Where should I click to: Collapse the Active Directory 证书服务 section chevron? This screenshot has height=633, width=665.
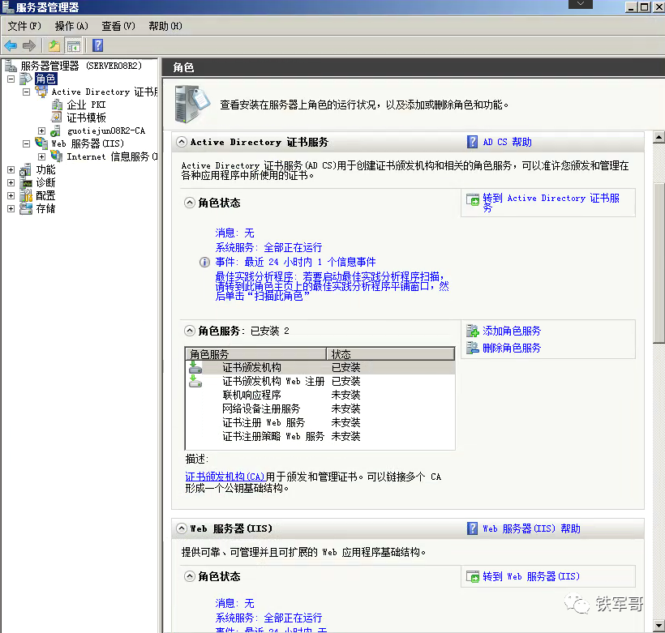click(182, 142)
